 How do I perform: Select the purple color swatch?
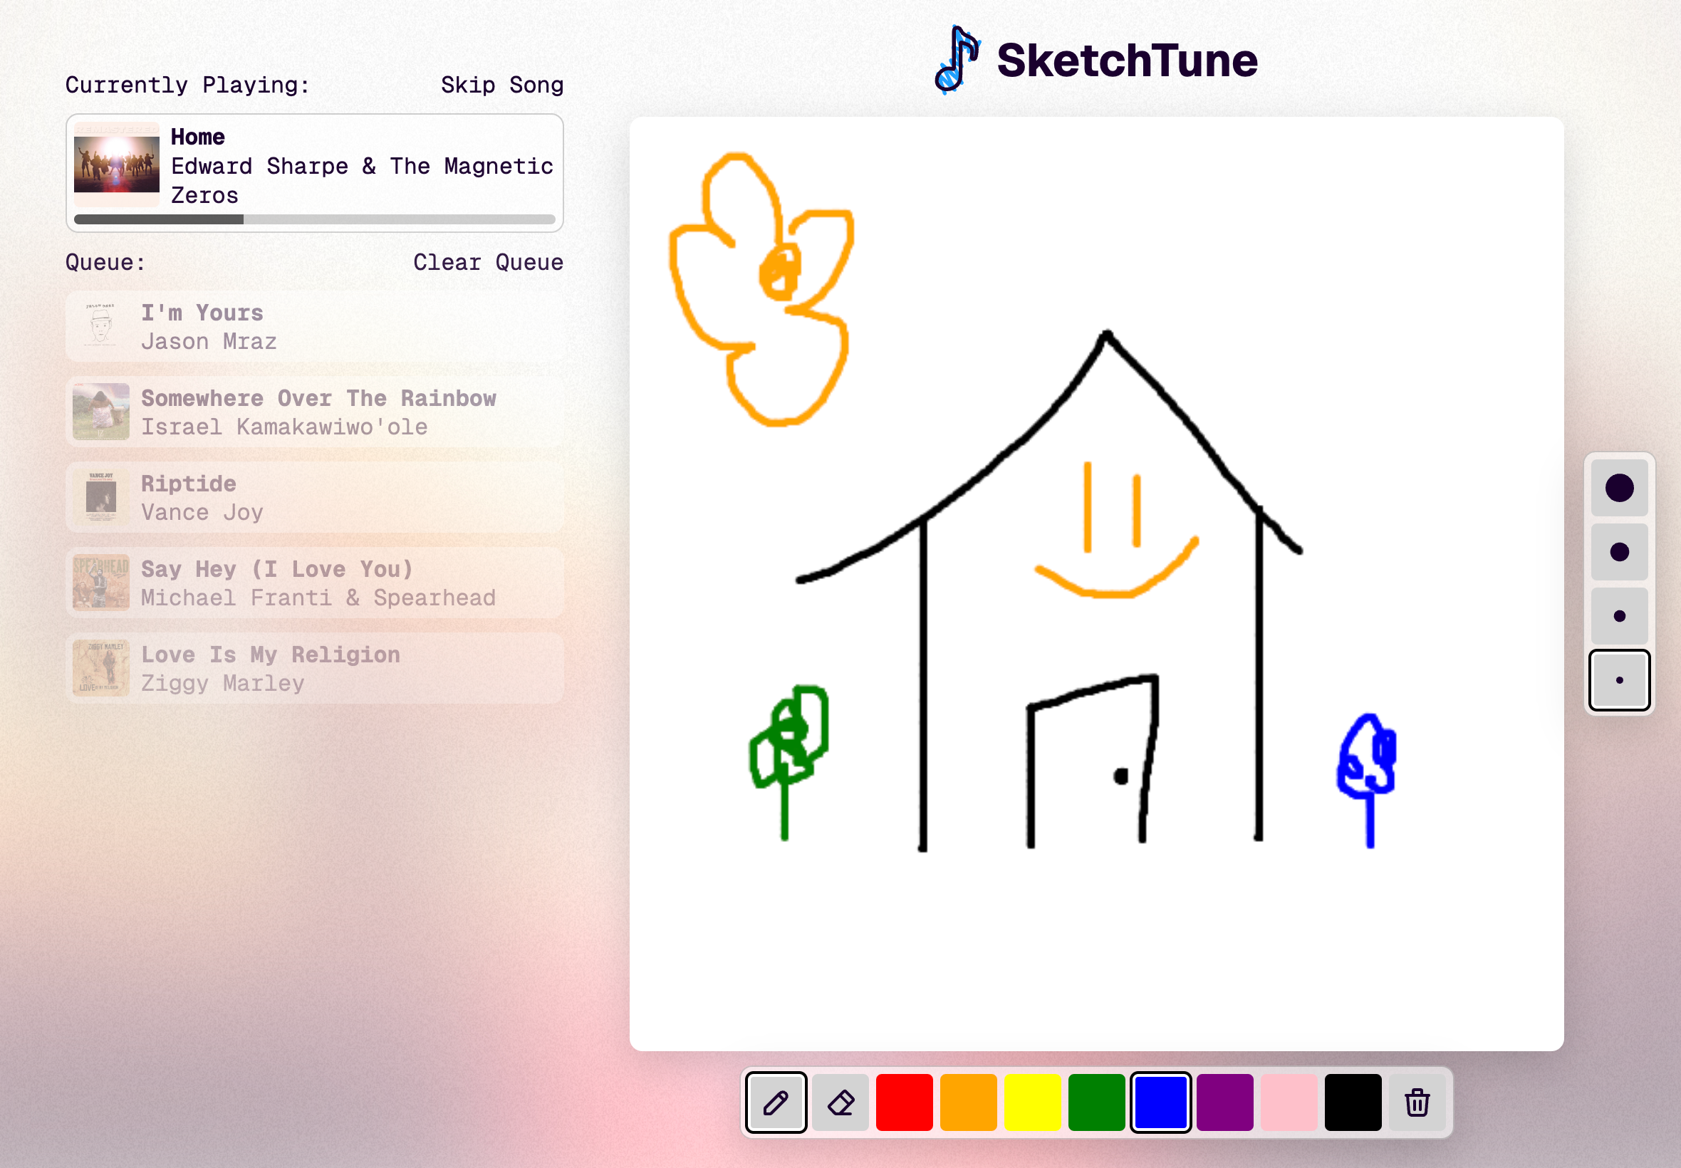click(x=1224, y=1102)
